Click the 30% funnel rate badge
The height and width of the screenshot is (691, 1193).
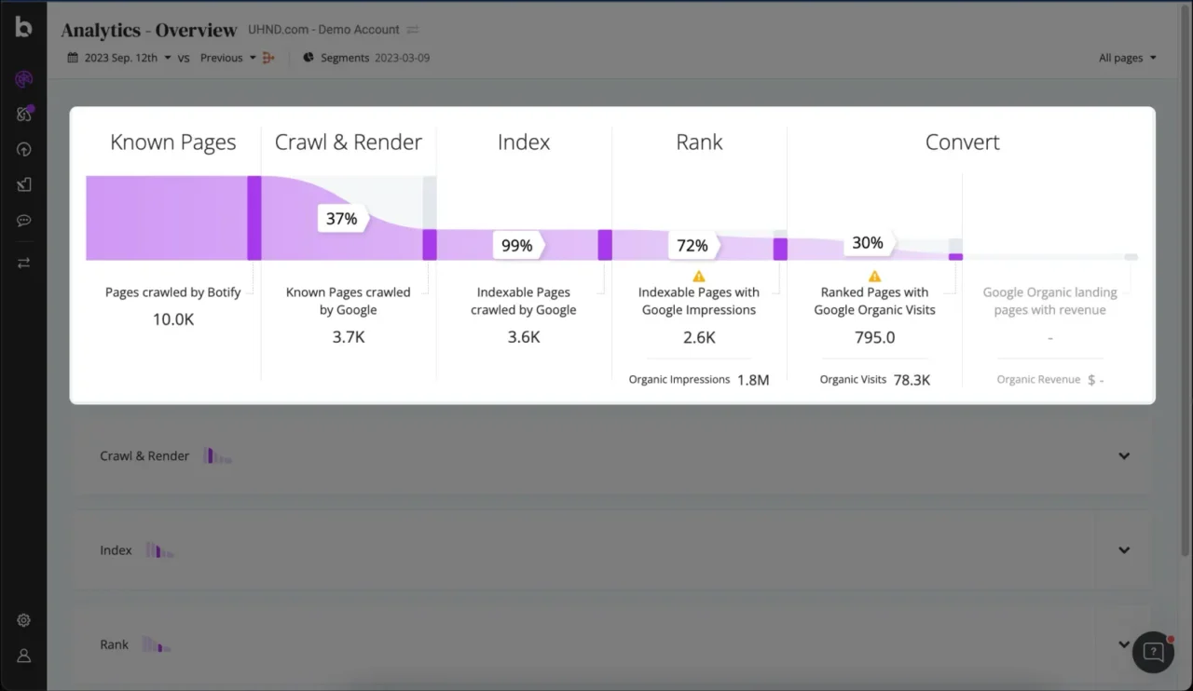click(868, 243)
